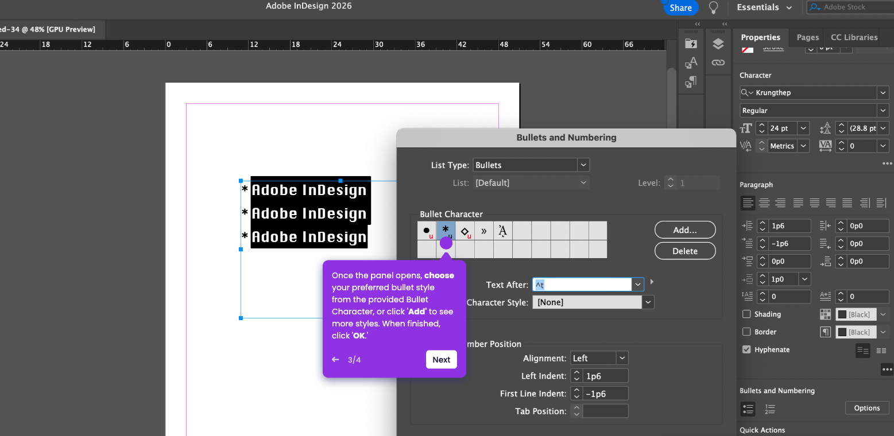Image resolution: width=894 pixels, height=436 pixels.
Task: Apply justify with last line centered
Action: [x=814, y=203]
